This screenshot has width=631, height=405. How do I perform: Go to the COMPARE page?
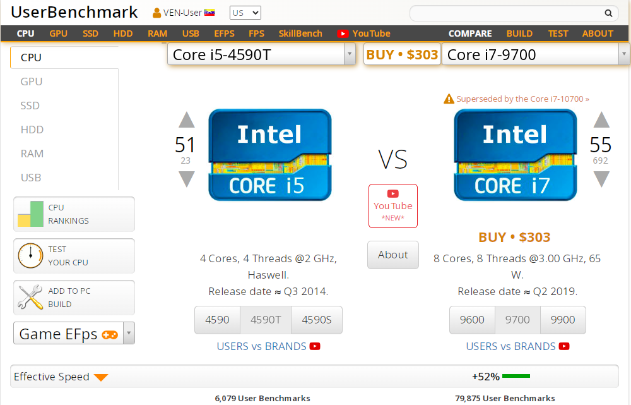(470, 34)
